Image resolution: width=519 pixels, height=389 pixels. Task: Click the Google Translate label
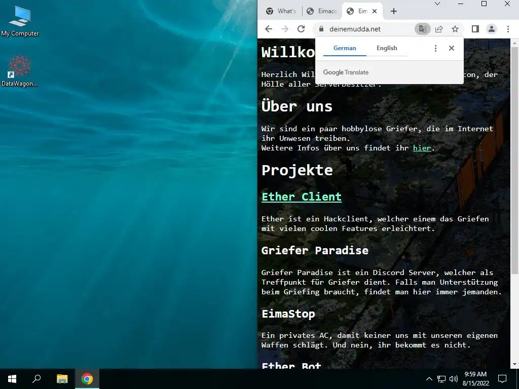346,72
